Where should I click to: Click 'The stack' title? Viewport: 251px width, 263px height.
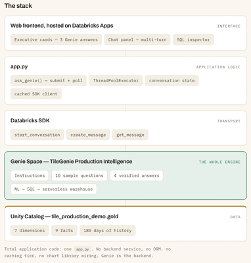pyautogui.click(x=18, y=6)
